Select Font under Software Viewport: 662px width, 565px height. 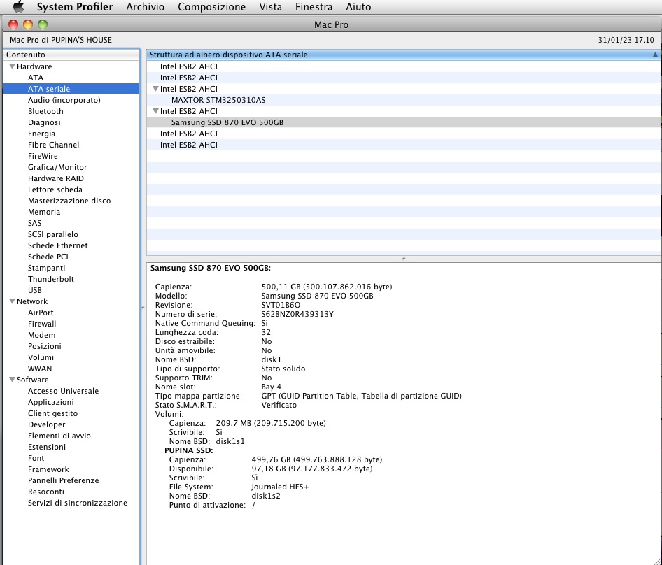point(36,458)
